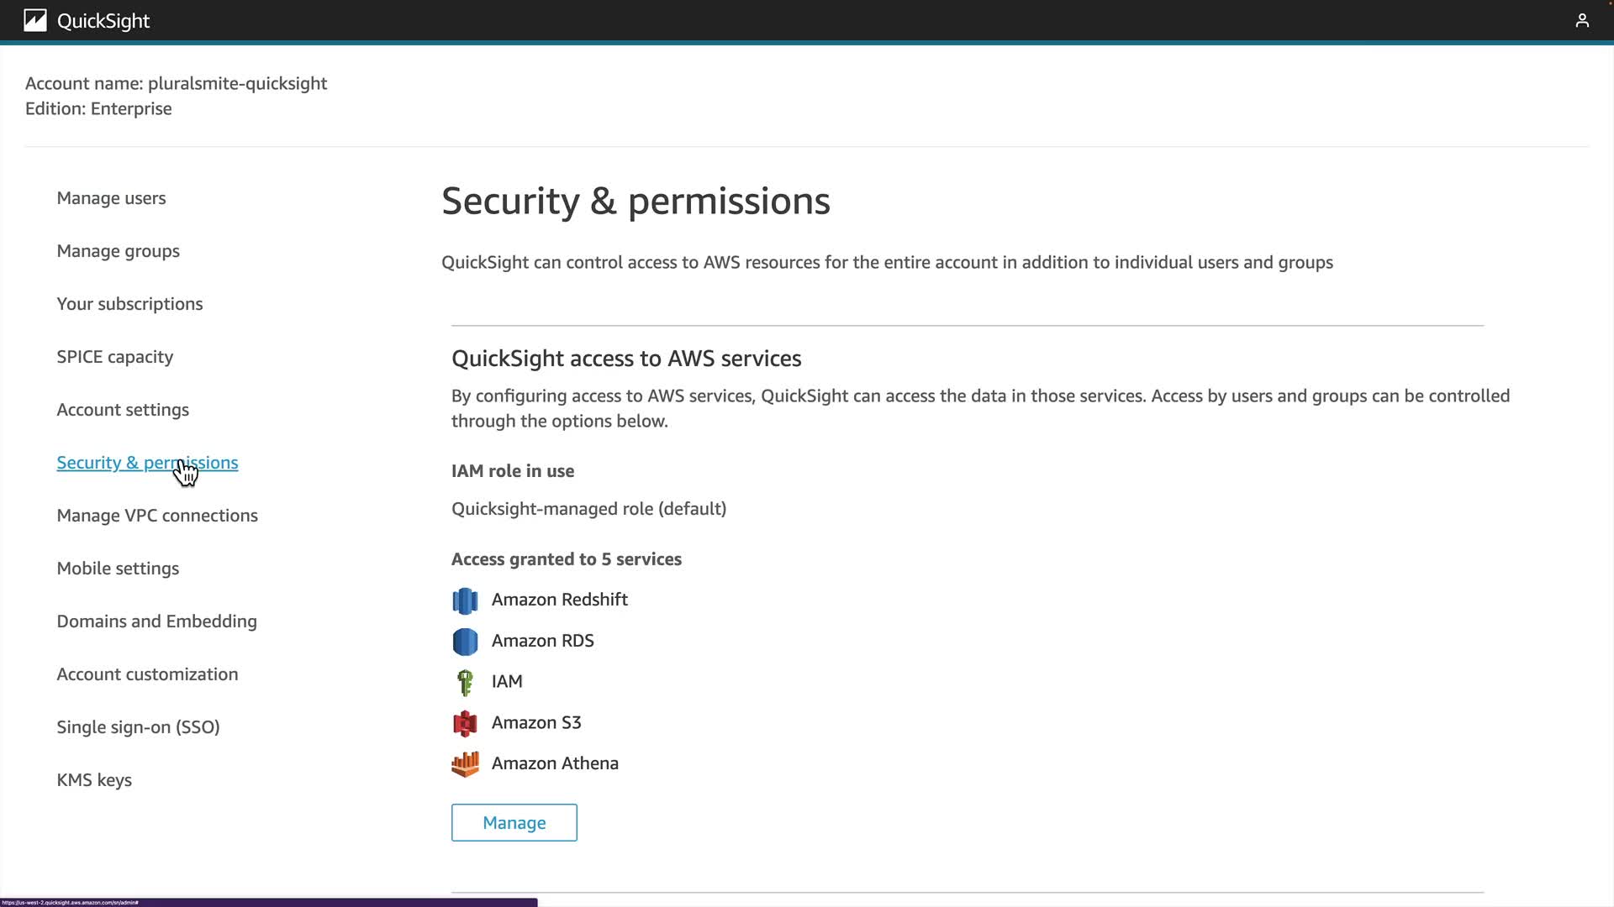Open Manage VPC connections
This screenshot has height=907, width=1614.
pyautogui.click(x=157, y=516)
